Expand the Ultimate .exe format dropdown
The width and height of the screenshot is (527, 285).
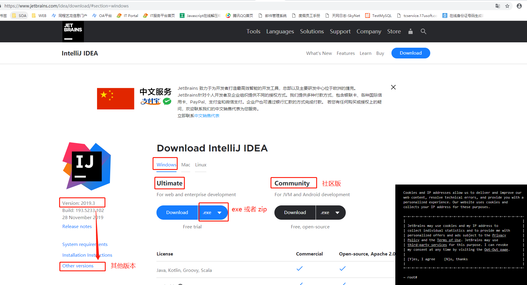coord(213,213)
